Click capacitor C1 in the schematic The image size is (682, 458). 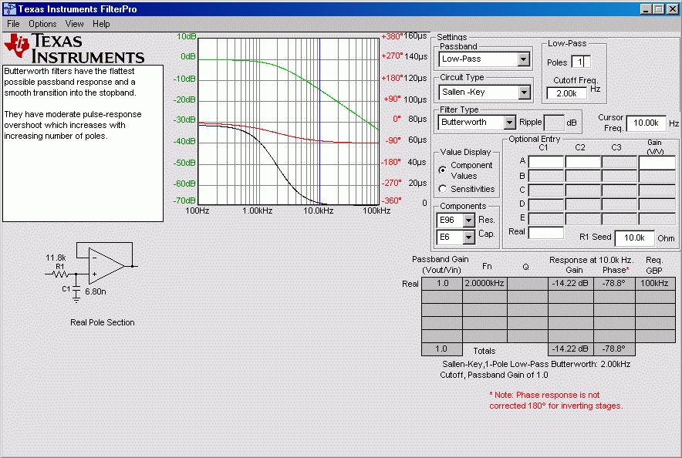[x=76, y=288]
